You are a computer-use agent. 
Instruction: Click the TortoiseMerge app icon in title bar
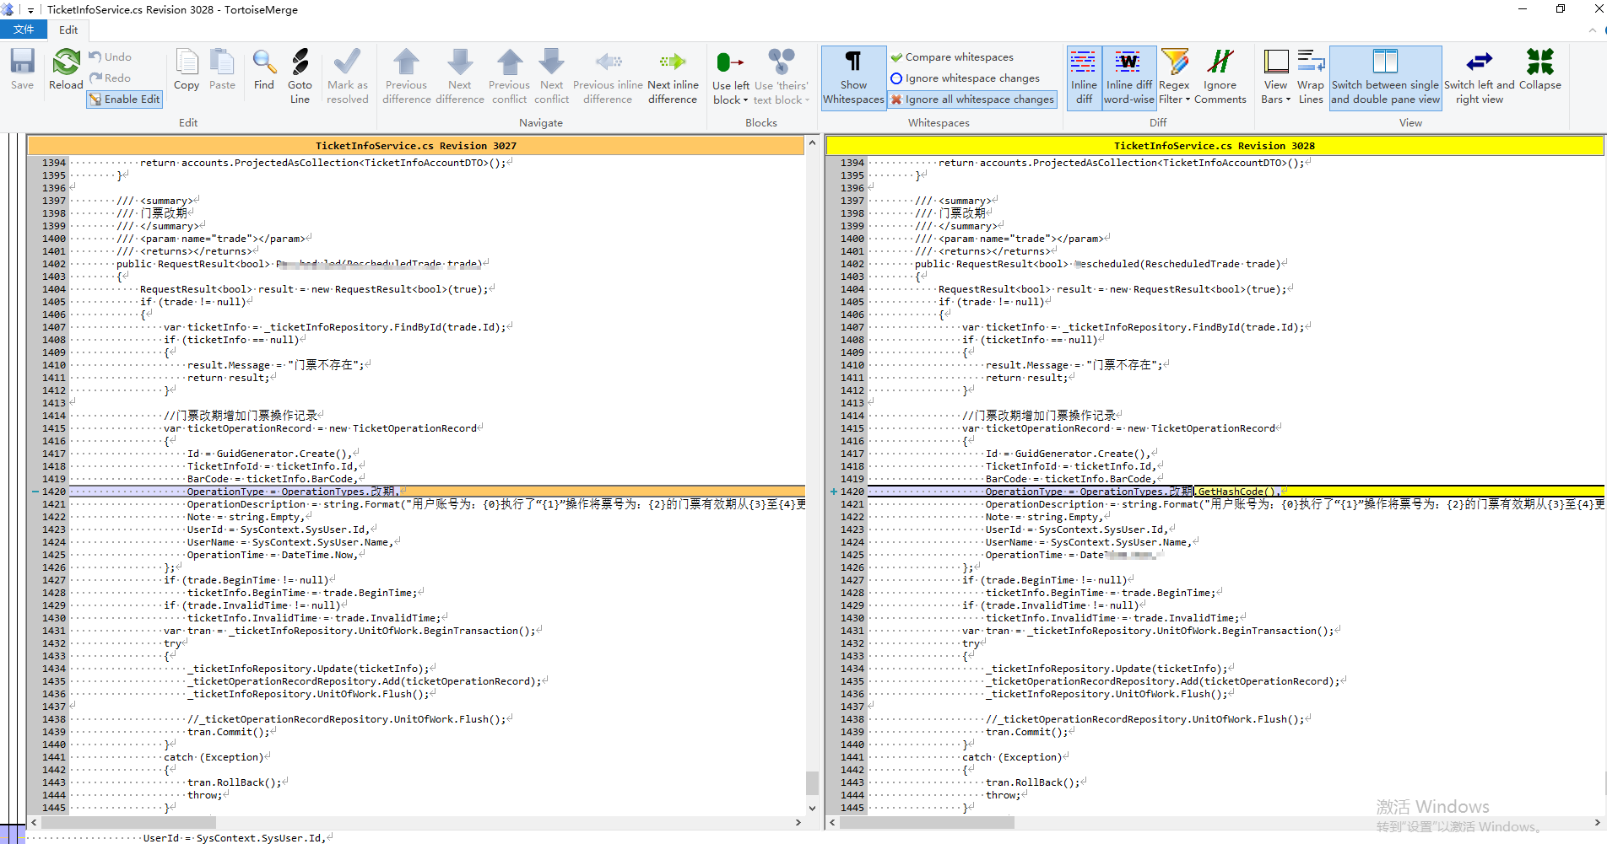(x=8, y=10)
